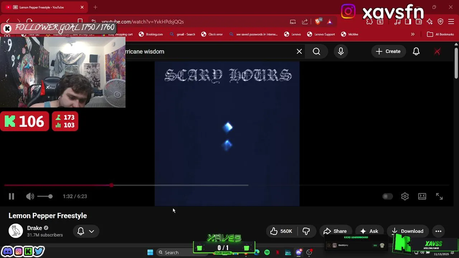This screenshot has width=459, height=258.
Task: Open the McAfee bookmark
Action: coord(350,34)
